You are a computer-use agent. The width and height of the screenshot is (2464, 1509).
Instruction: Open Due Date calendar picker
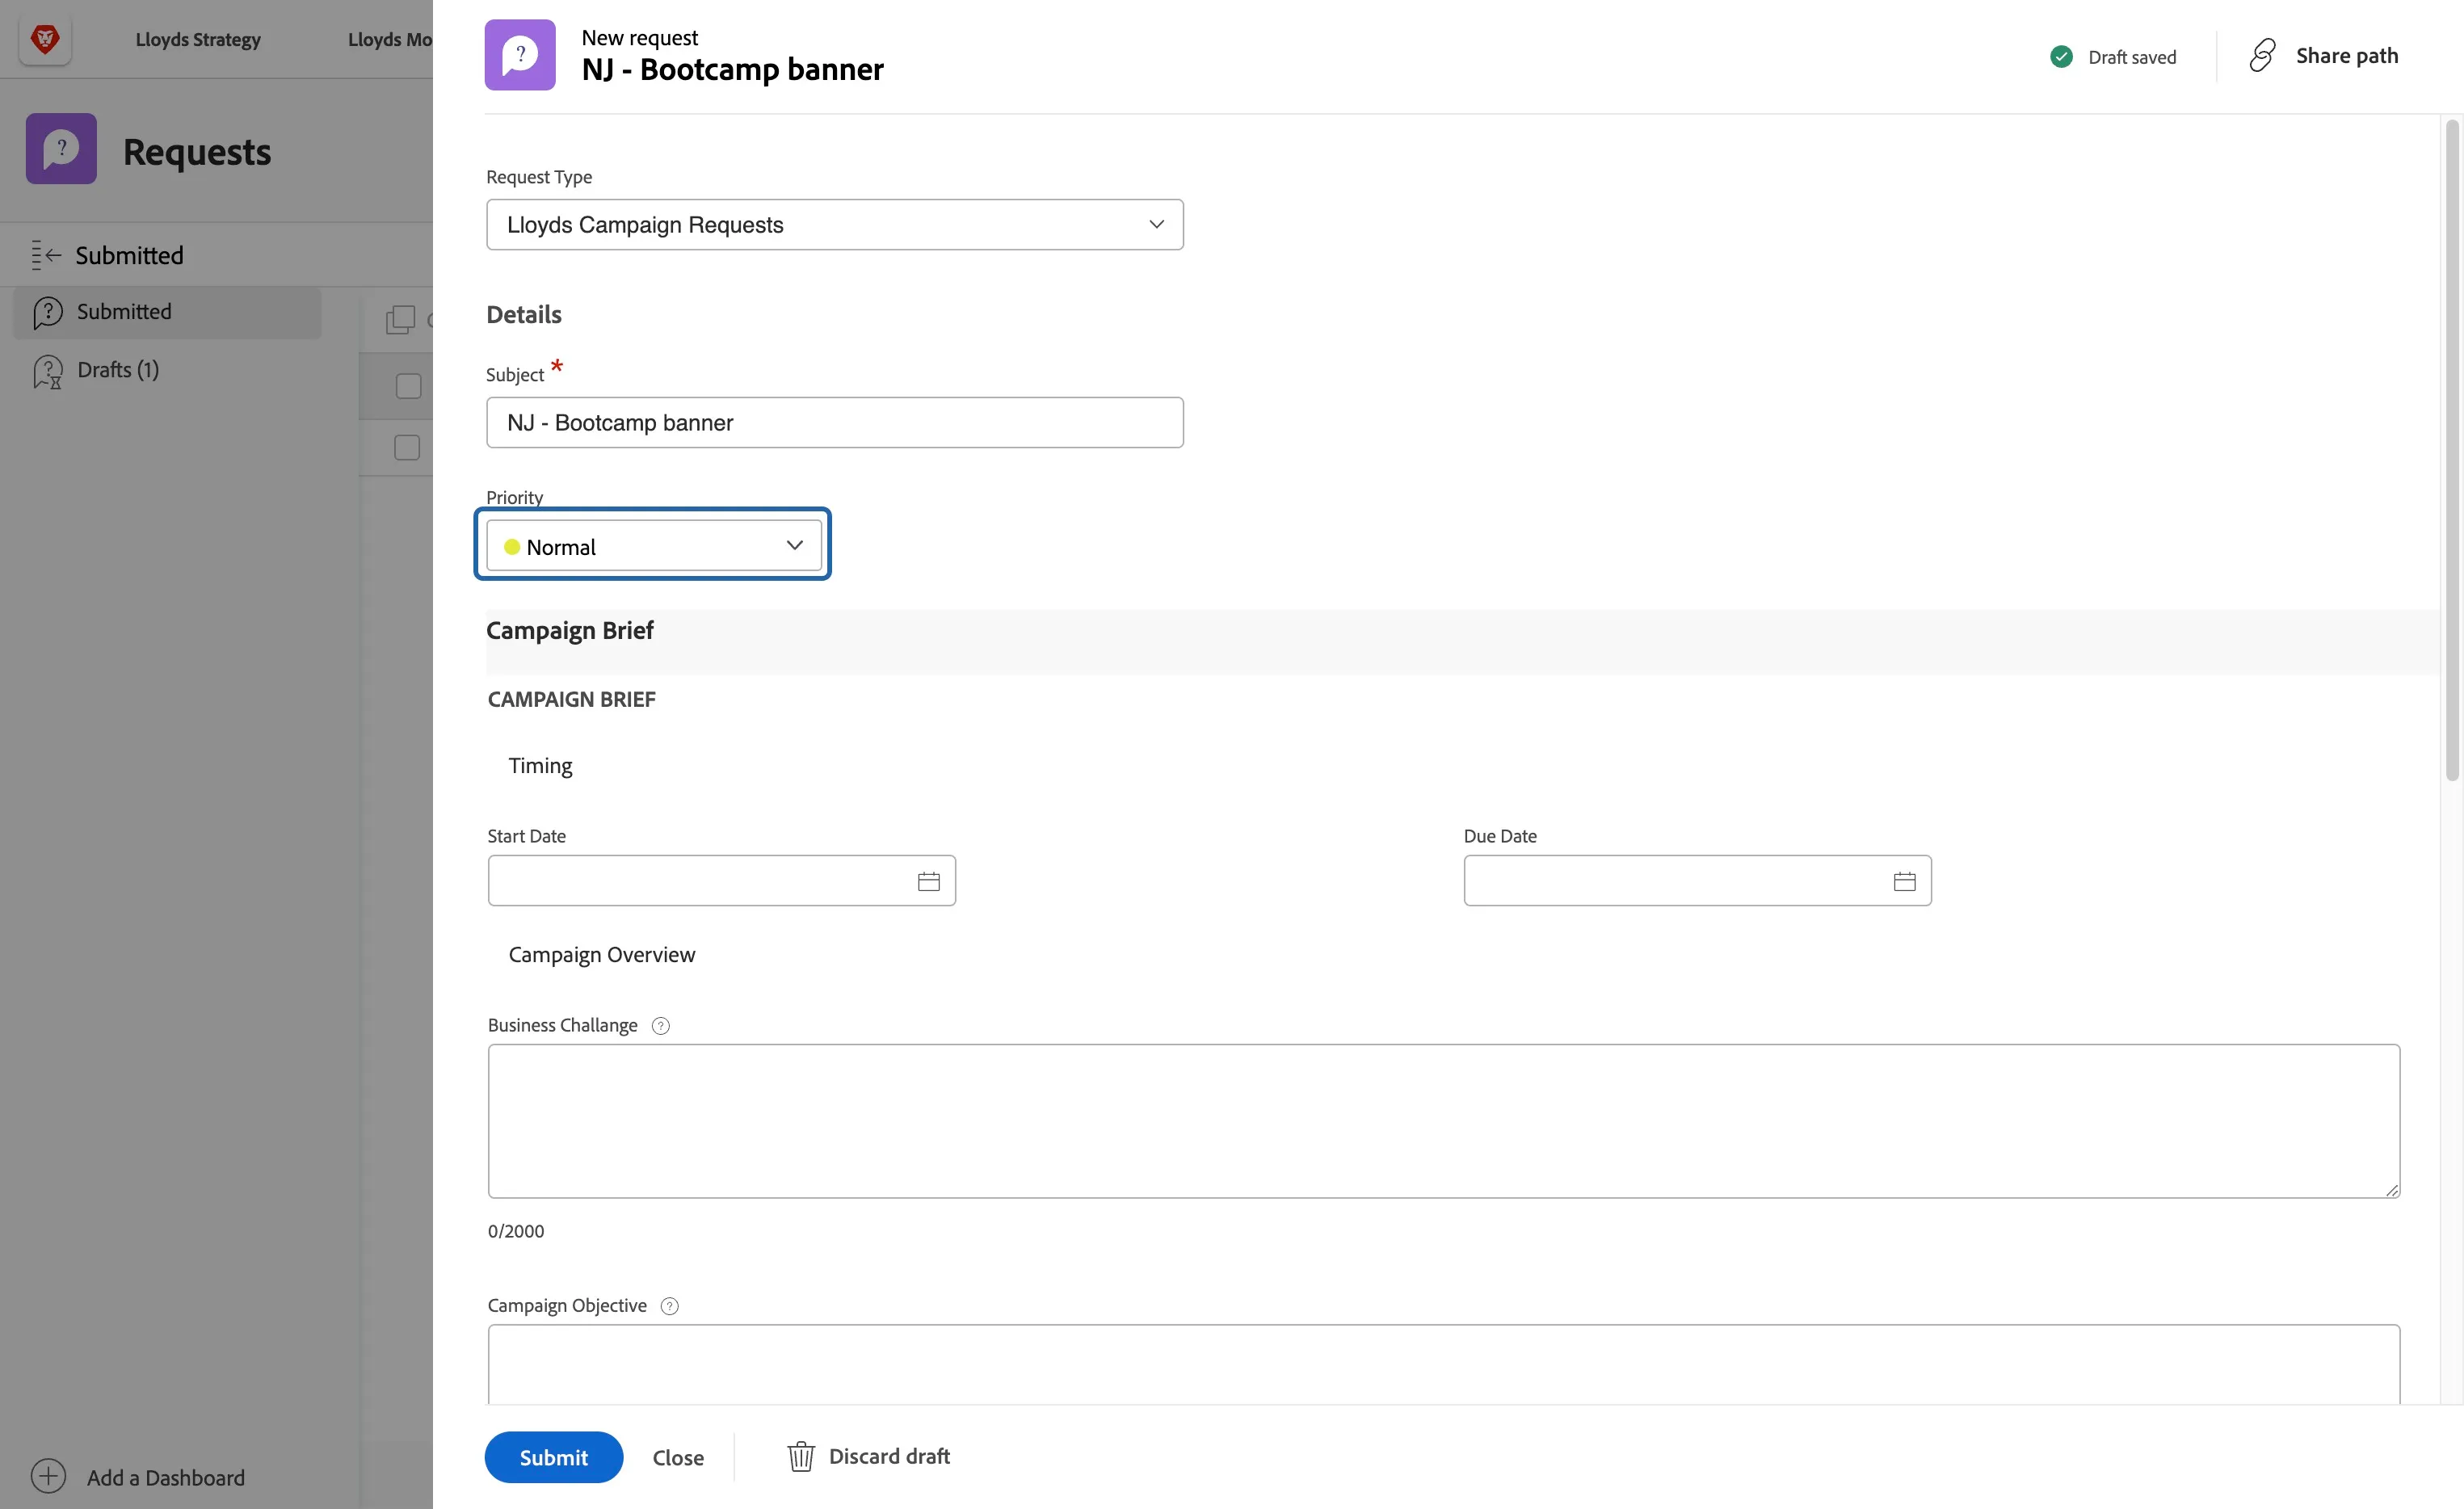pos(1904,881)
